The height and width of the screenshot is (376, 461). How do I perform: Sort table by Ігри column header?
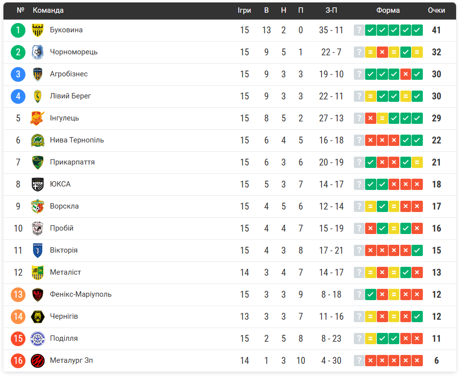[244, 10]
